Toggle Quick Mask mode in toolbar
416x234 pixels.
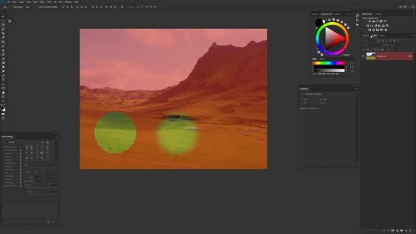tap(3, 114)
